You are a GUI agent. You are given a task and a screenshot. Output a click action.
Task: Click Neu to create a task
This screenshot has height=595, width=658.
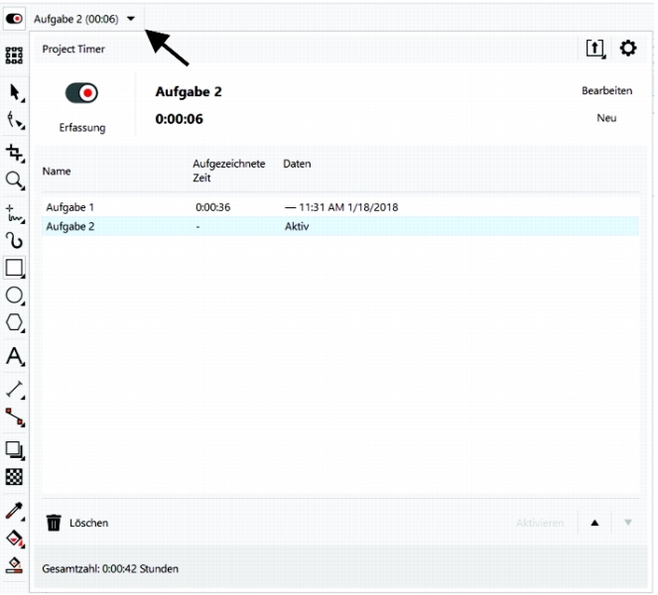click(x=606, y=118)
